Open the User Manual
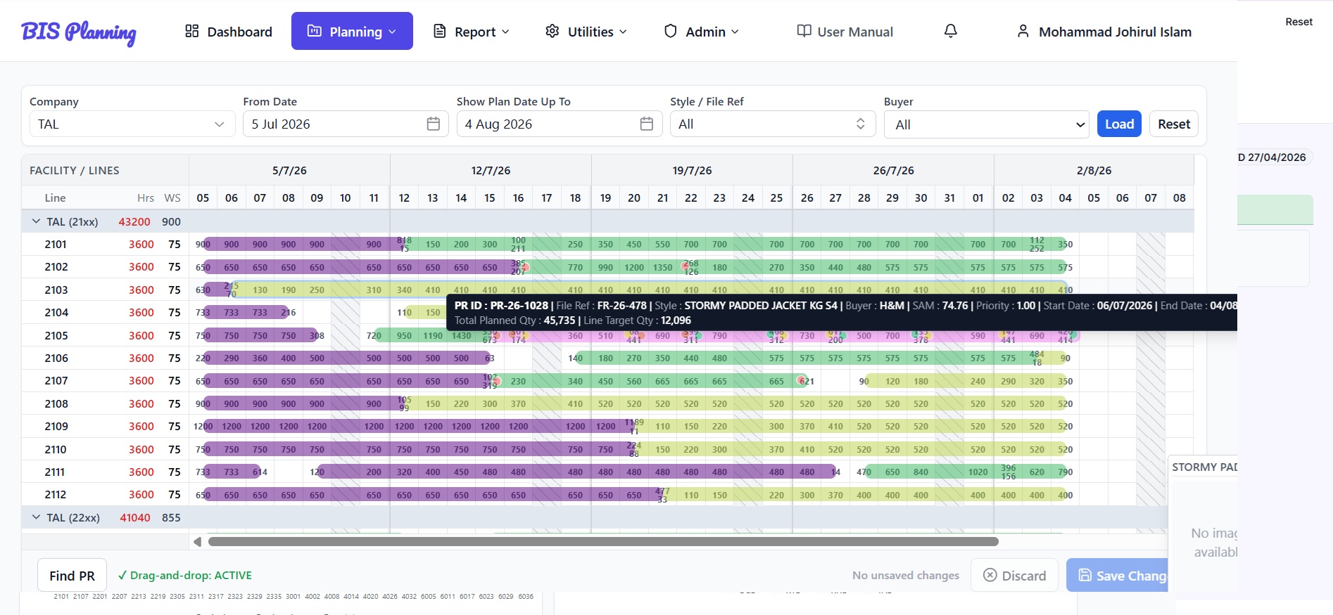The image size is (1333, 615). (845, 31)
